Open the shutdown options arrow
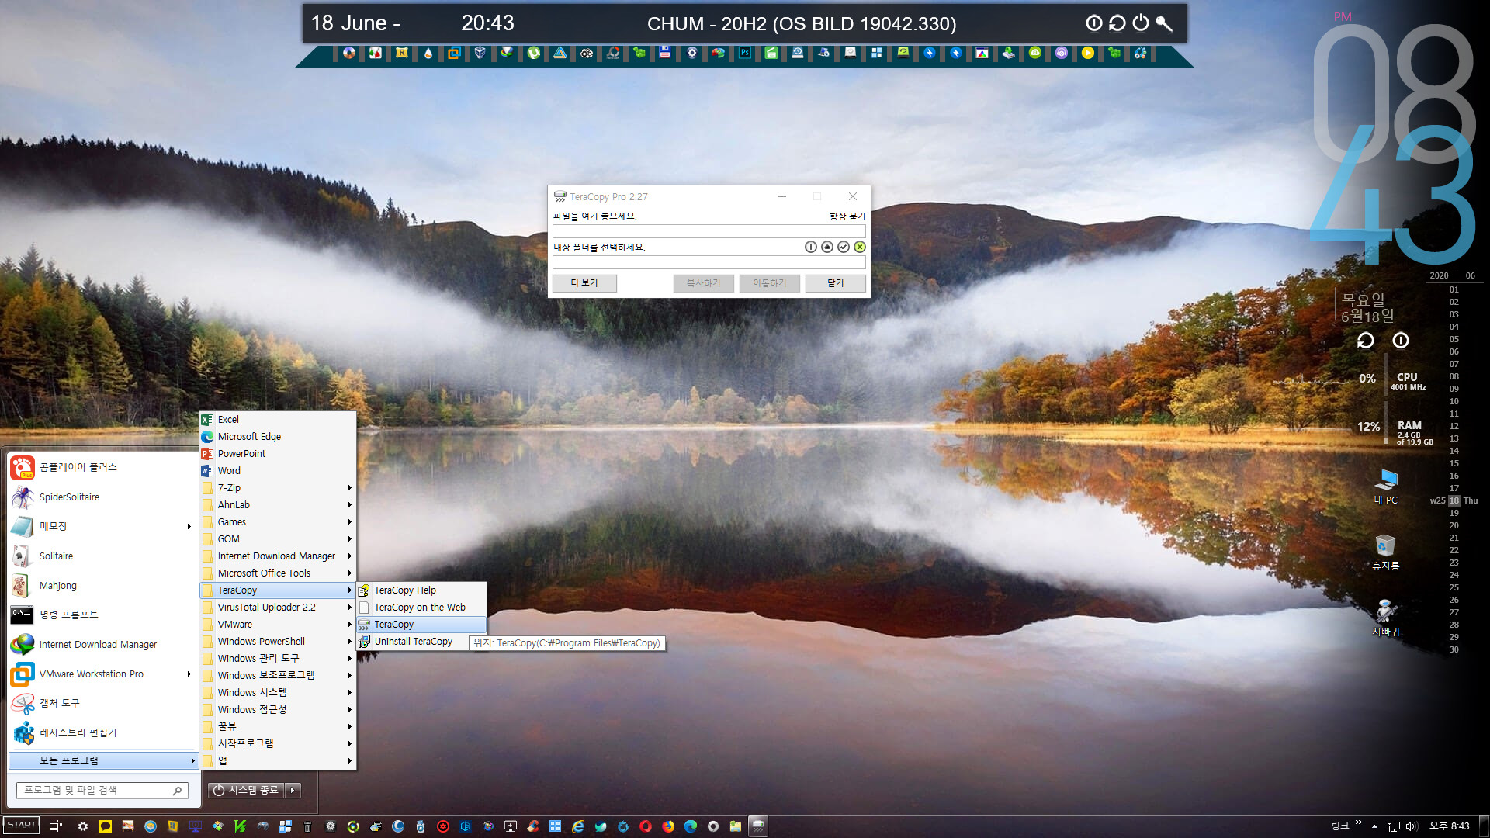This screenshot has width=1490, height=838. (293, 790)
